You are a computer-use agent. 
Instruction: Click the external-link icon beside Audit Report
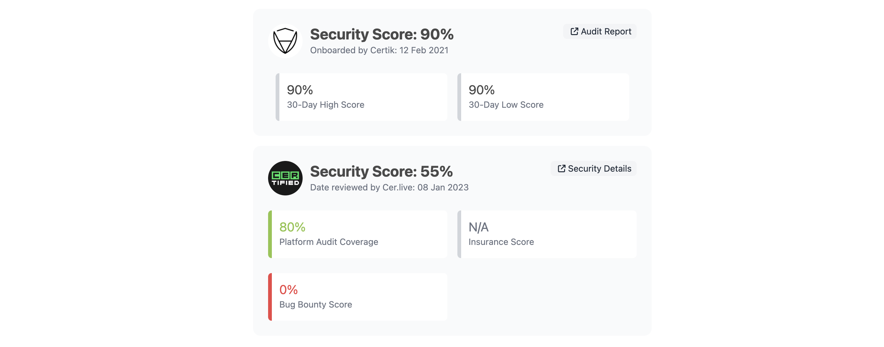[x=574, y=32]
